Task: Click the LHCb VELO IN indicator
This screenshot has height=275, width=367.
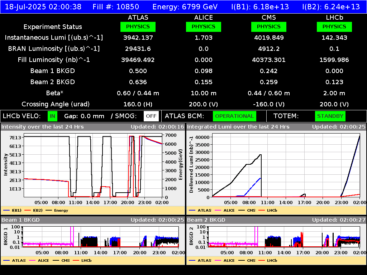Action: point(52,116)
